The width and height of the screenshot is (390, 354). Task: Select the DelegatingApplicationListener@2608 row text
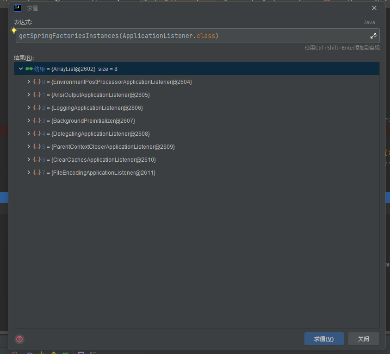[x=100, y=134]
